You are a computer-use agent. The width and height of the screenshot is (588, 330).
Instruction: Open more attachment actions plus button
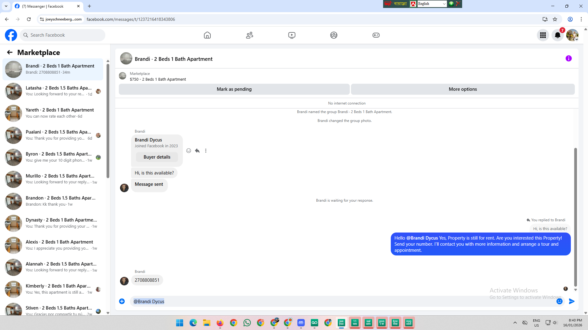point(122,301)
